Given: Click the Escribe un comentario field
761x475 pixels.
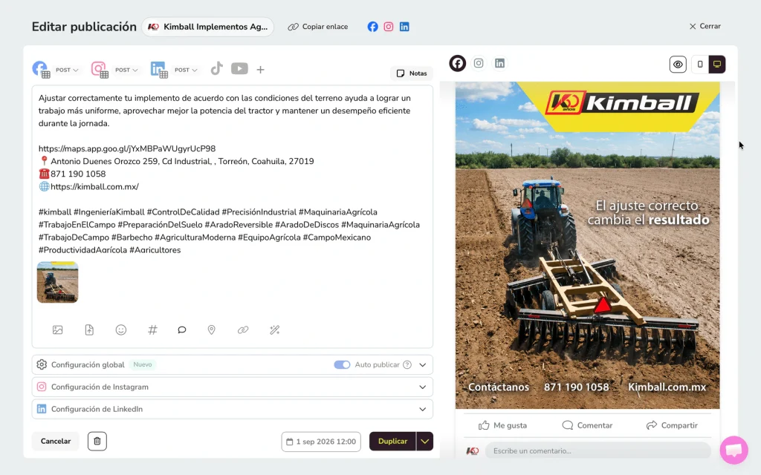Looking at the screenshot, I should (598, 451).
